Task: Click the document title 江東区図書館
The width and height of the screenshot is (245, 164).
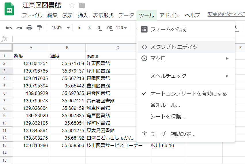Action: (x=41, y=5)
